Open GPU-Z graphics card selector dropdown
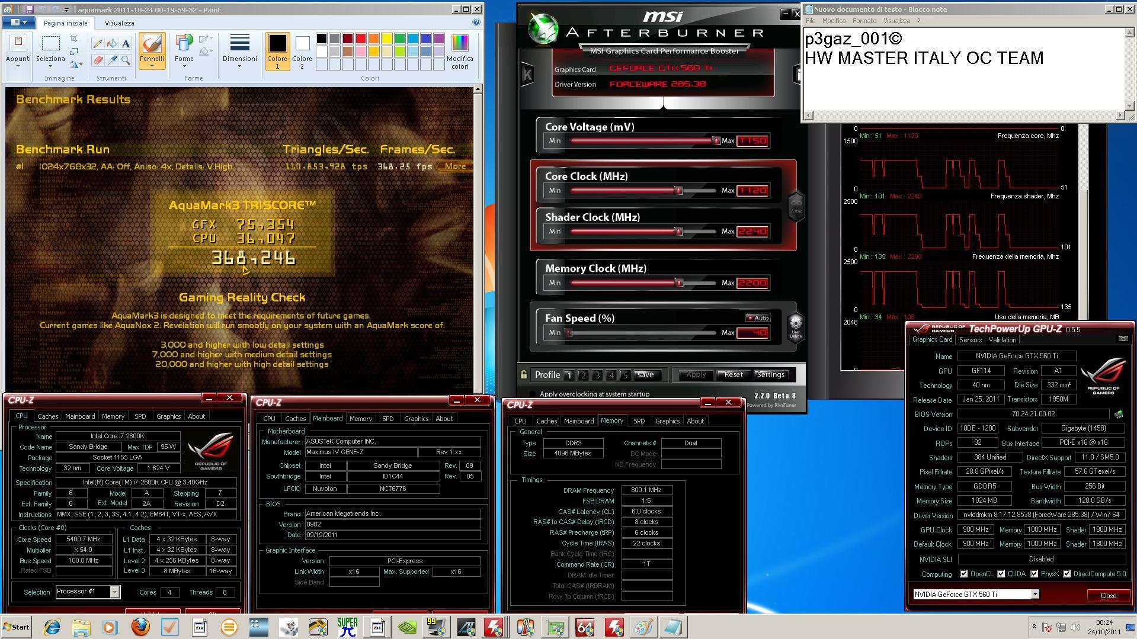 click(x=1034, y=594)
